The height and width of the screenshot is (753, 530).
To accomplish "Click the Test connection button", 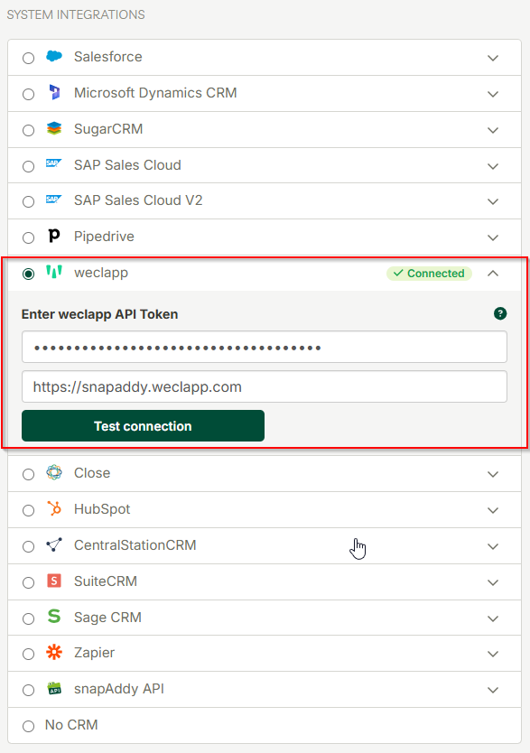I will (x=143, y=425).
